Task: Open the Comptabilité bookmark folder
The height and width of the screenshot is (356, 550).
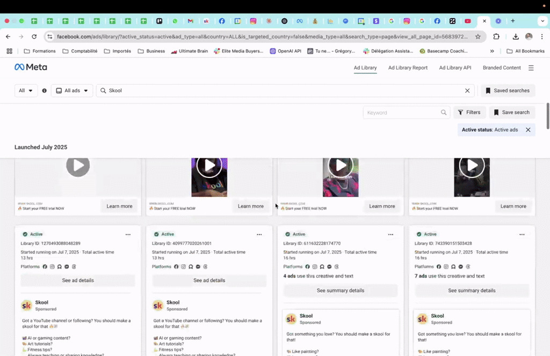Action: pyautogui.click(x=80, y=51)
